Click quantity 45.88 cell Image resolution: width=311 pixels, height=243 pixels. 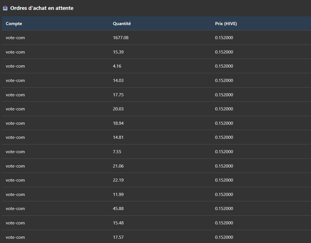tap(118, 209)
